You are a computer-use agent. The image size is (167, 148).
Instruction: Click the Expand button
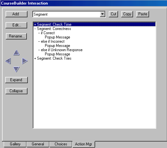[16, 80]
